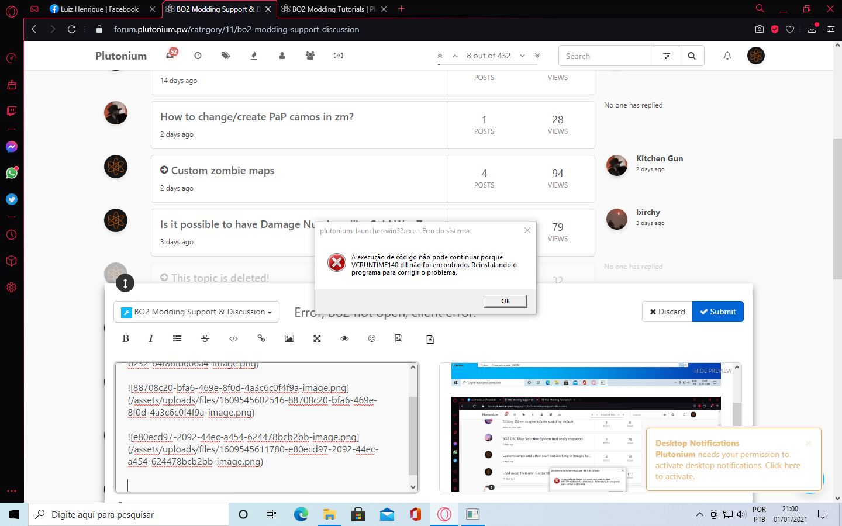Open WhatsApp in Opera sidebar
This screenshot has width=842, height=526.
(x=12, y=173)
